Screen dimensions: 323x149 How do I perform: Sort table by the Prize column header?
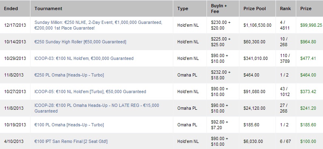click(x=306, y=9)
